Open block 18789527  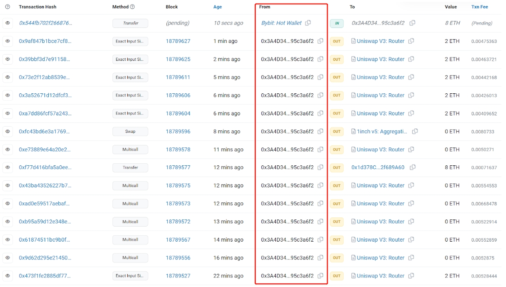point(178,276)
